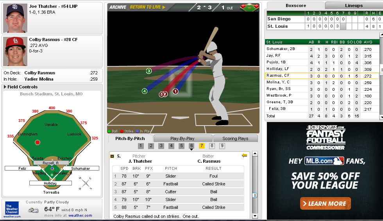Jump to inning 1
Viewport: 383px width, 221px height.
(x=141, y=146)
